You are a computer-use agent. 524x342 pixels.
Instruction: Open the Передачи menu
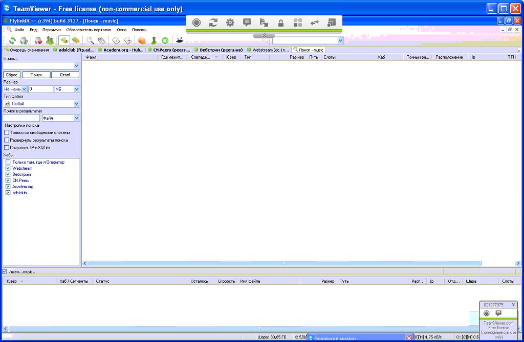tap(52, 30)
